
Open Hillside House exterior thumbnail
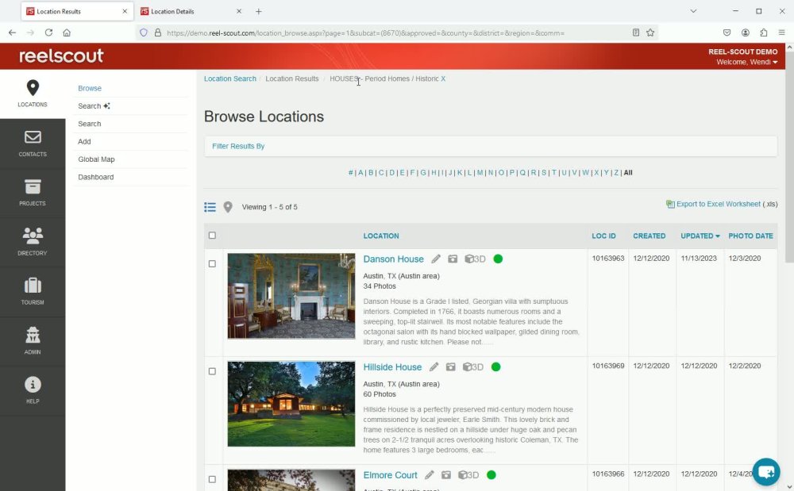[x=291, y=404]
